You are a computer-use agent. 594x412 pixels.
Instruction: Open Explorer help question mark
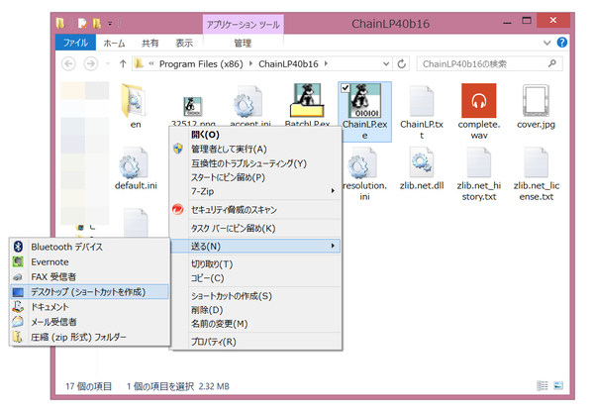tap(562, 43)
